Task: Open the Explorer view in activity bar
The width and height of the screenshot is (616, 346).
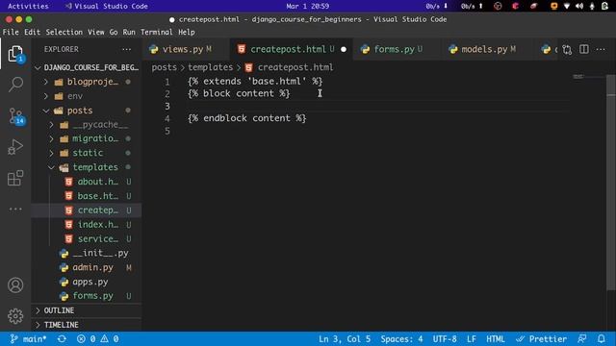Action: [x=15, y=54]
